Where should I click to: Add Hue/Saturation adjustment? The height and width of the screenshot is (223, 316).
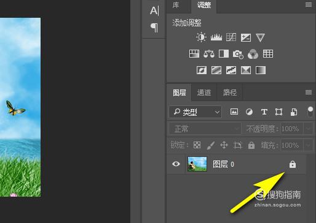point(194,54)
